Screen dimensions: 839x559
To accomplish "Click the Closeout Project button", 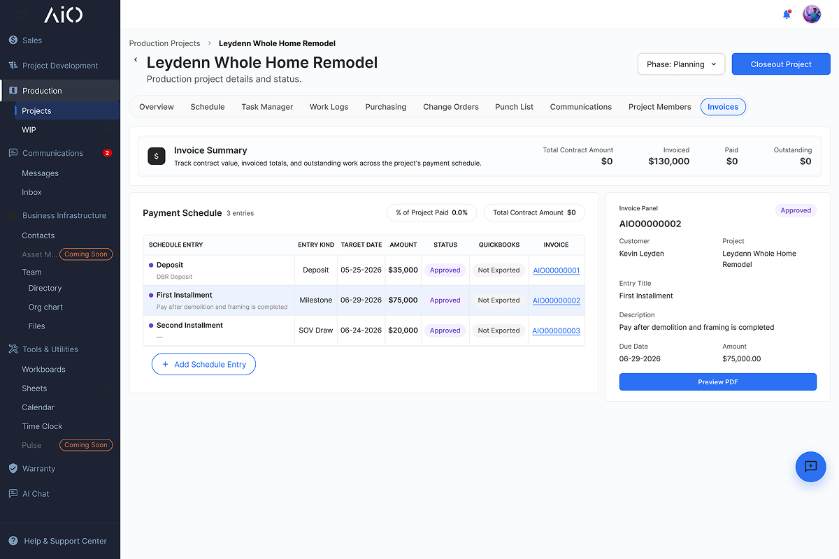I will [x=781, y=64].
